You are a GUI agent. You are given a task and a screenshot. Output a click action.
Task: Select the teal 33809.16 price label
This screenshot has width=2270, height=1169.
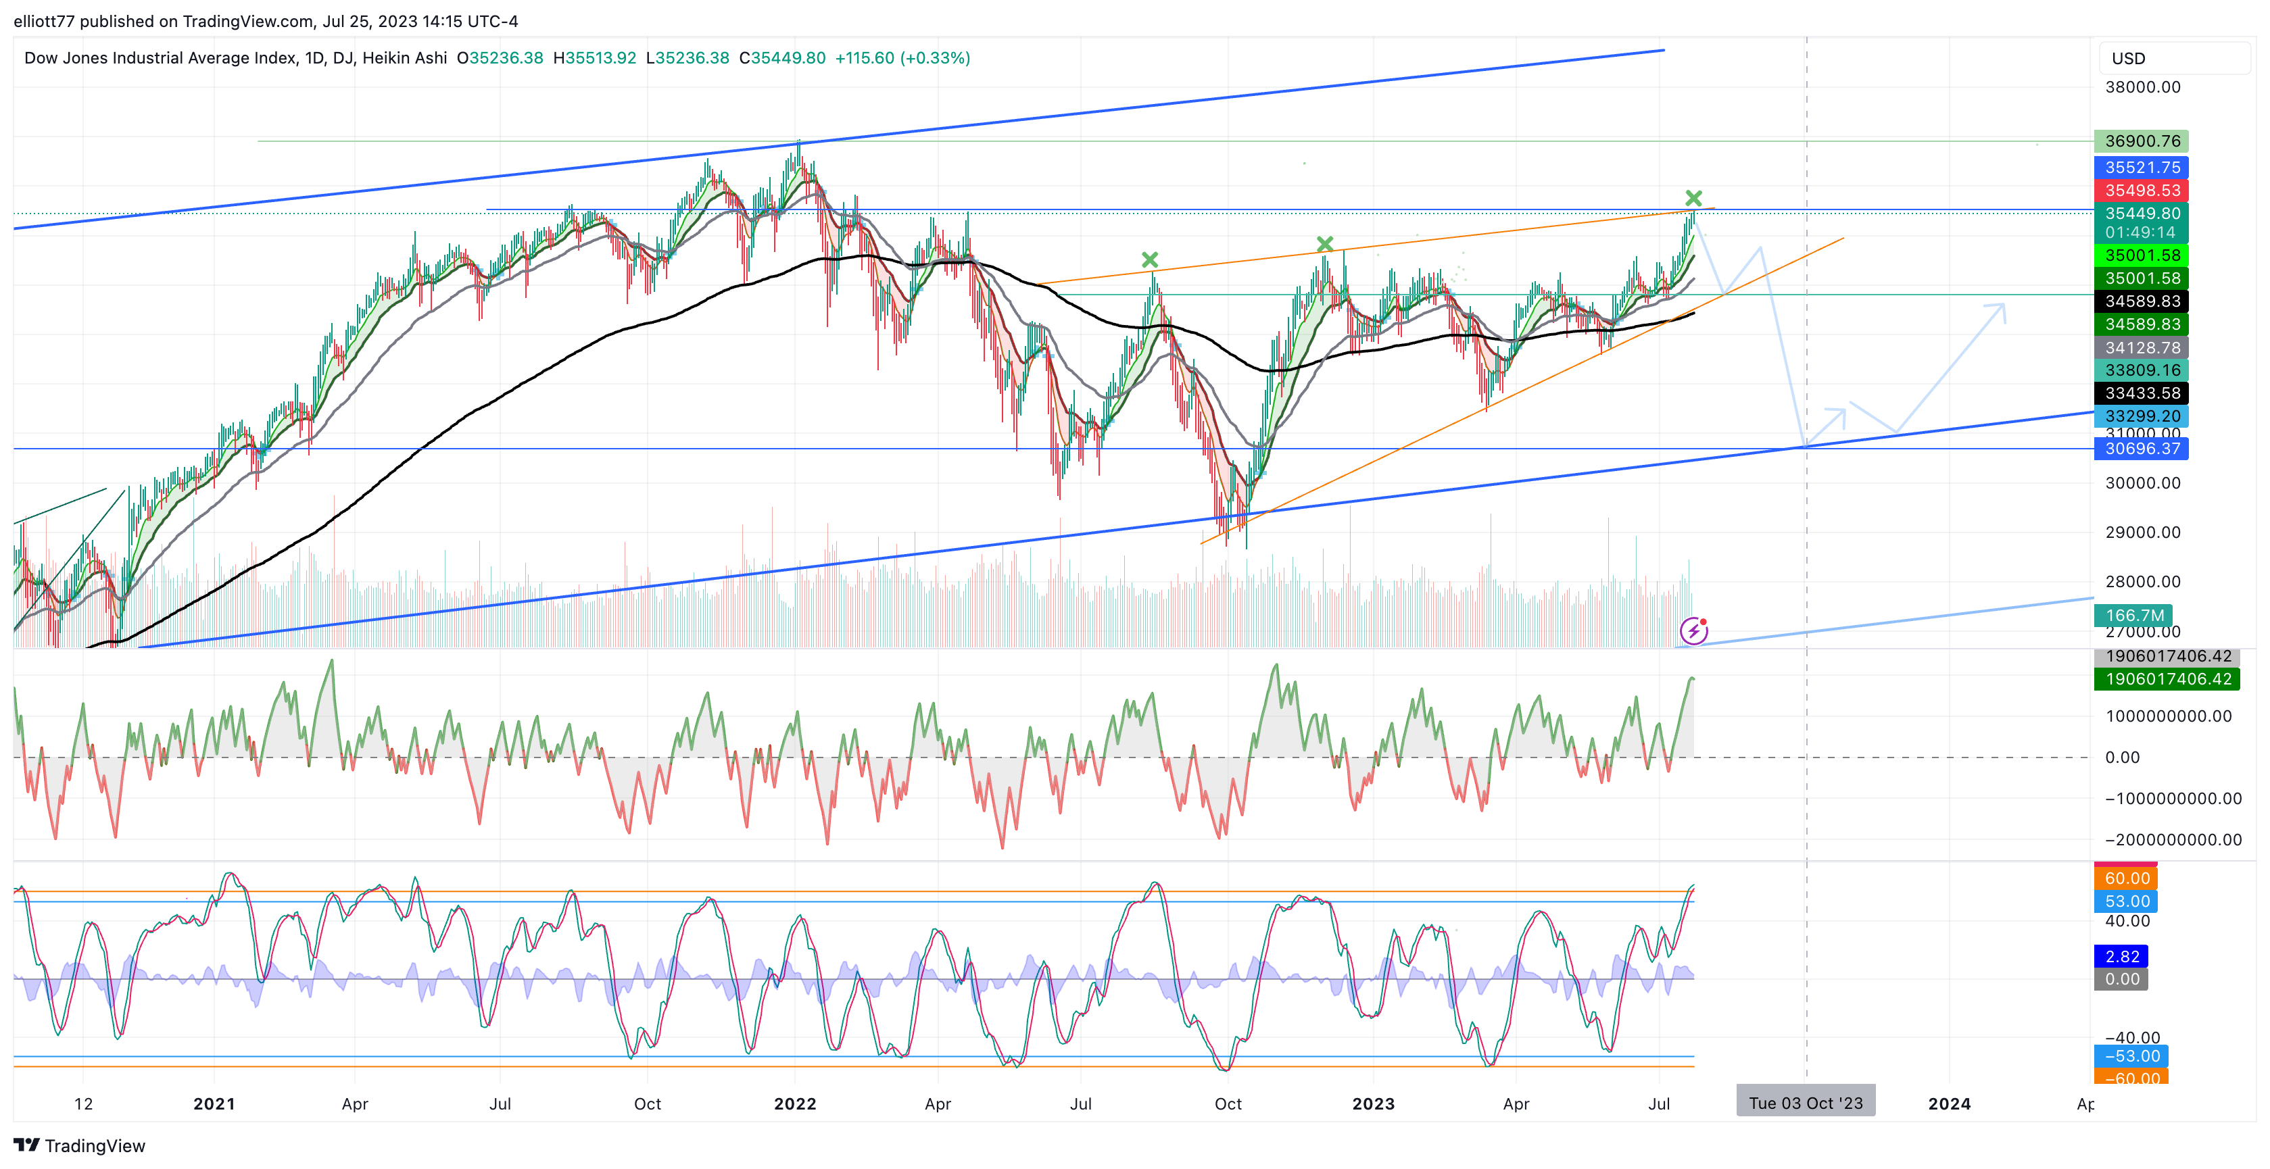click(x=2140, y=370)
